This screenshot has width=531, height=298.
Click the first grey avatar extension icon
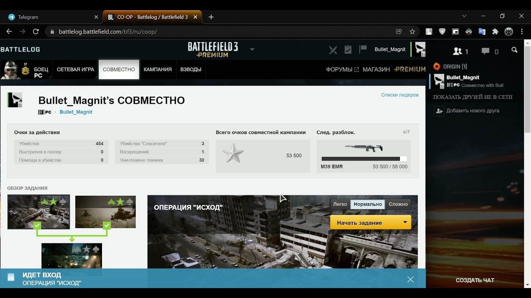coord(429,31)
